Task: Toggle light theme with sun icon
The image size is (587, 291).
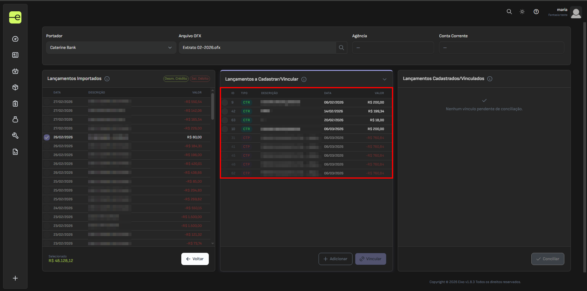Action: 522,12
